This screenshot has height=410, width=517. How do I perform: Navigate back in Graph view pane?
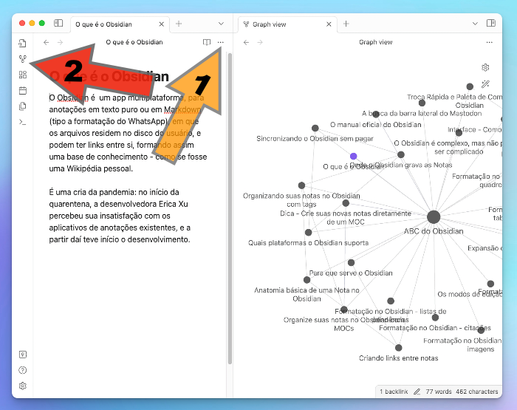click(x=246, y=42)
